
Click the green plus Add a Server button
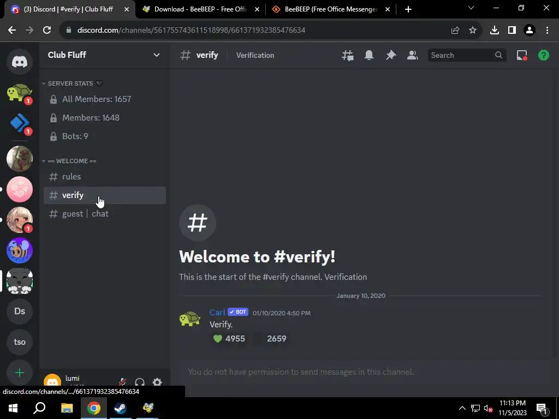click(20, 373)
